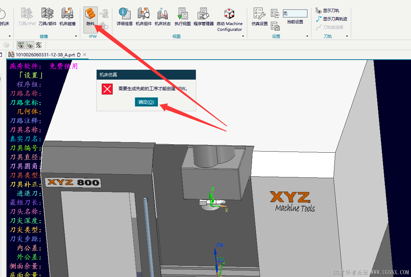Click the greyed 刀具/IPW collision icon
The width and height of the screenshot is (411, 277).
[x=27, y=17]
